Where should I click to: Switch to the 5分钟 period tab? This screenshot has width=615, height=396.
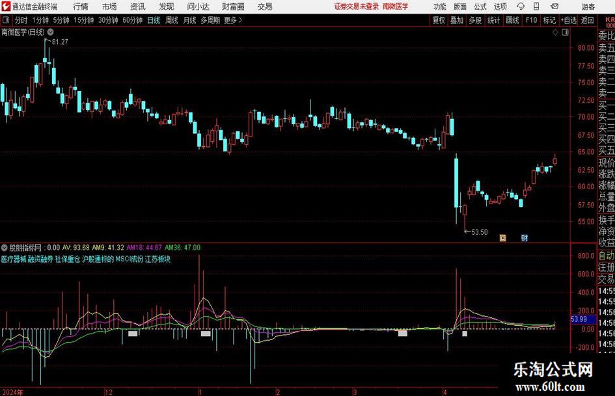point(61,20)
